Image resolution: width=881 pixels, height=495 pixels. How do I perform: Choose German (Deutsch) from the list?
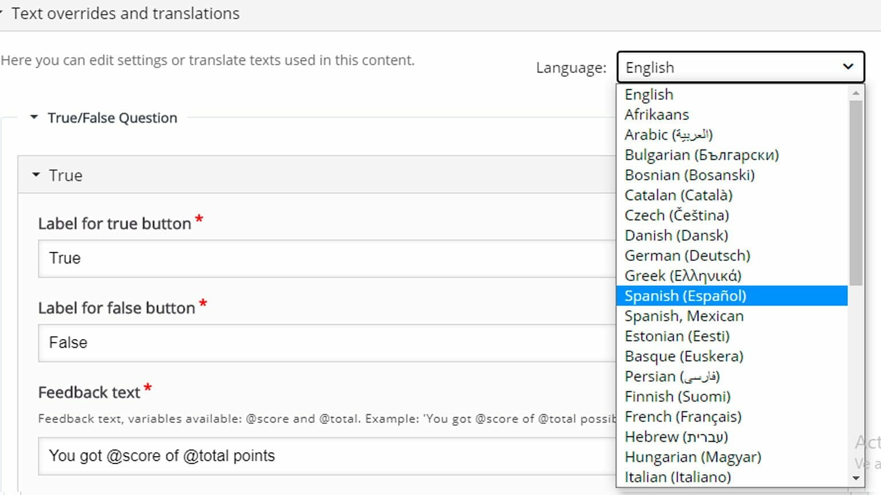tap(732, 256)
